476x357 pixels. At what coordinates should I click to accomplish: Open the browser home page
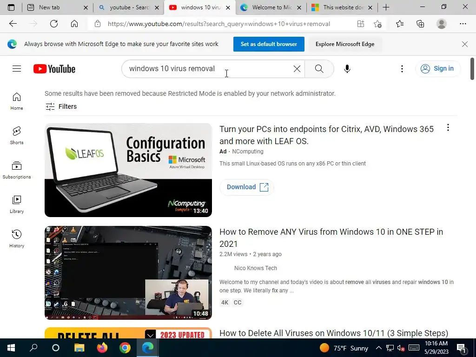point(74,24)
